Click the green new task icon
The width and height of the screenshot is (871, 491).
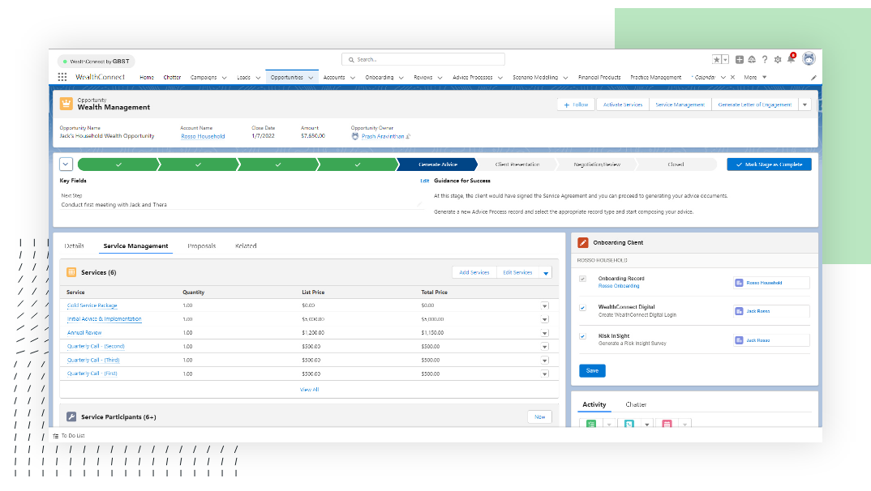point(591,424)
